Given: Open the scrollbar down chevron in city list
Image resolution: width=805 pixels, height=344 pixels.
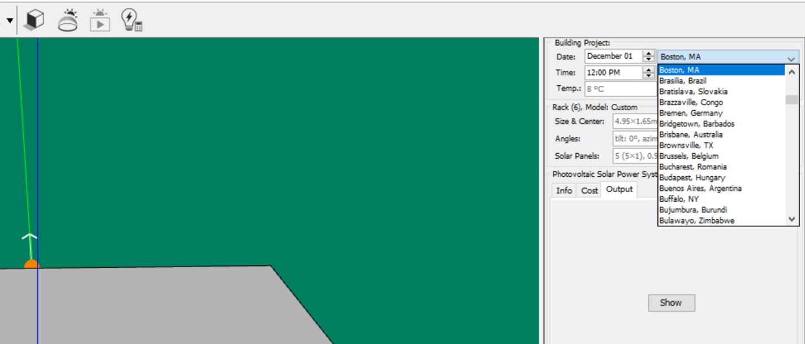Looking at the screenshot, I should click(x=791, y=220).
